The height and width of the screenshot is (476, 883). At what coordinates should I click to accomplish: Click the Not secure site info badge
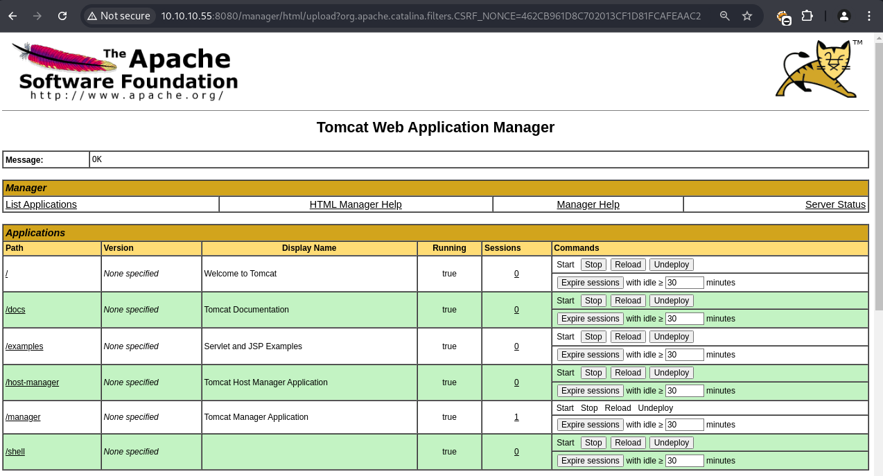(119, 15)
